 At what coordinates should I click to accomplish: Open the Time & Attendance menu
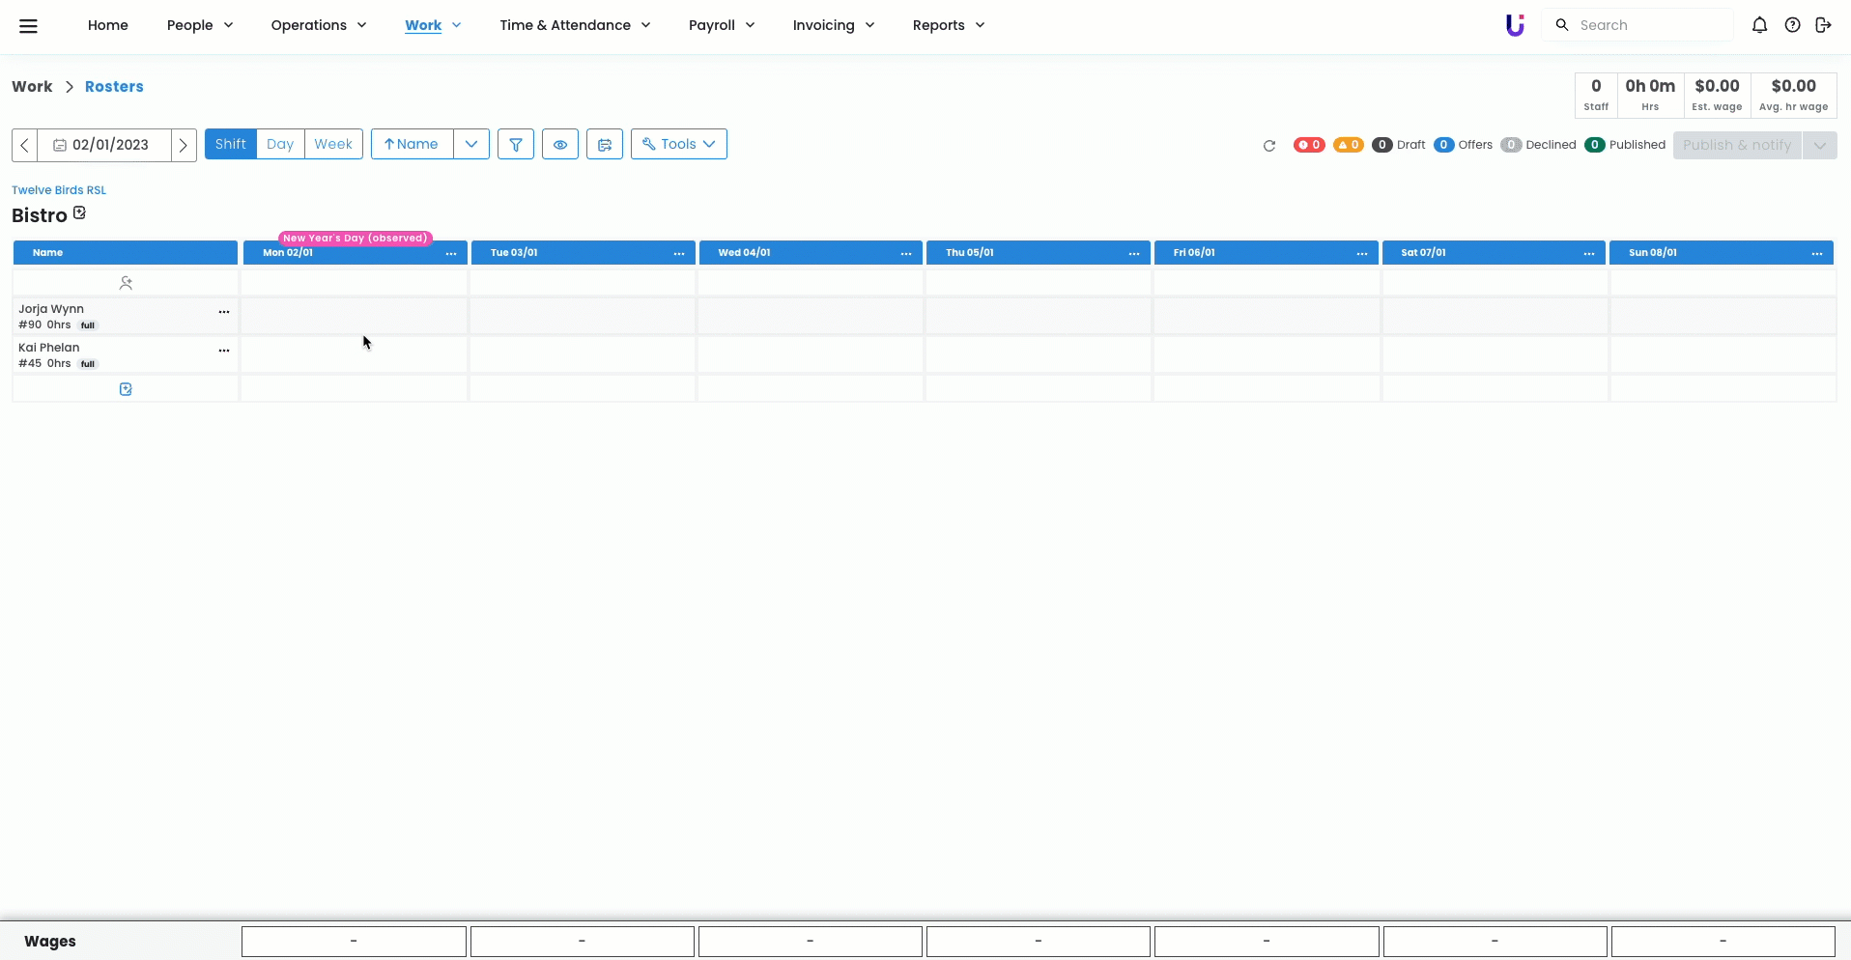pos(575,25)
